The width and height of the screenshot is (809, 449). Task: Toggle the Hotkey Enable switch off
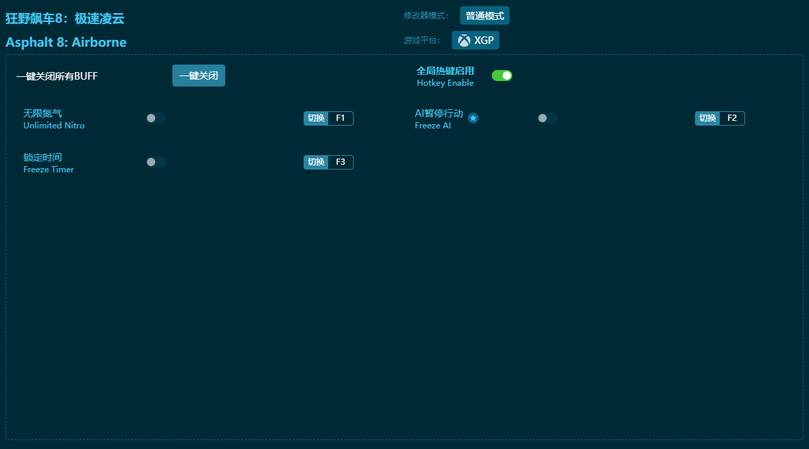click(502, 76)
